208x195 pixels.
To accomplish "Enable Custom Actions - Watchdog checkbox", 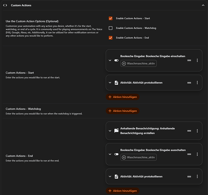I will click(x=110, y=28).
